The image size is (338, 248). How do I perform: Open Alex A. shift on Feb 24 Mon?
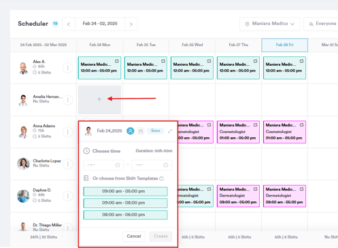coord(99,68)
